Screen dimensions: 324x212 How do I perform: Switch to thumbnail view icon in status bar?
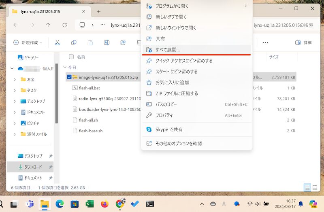pos(315,188)
